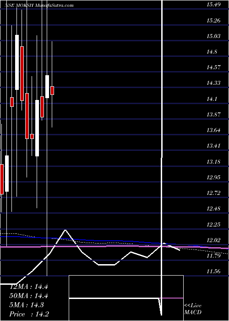Click inside the Live MACD histogram box
The width and height of the screenshot is (229, 321).
(126, 298)
